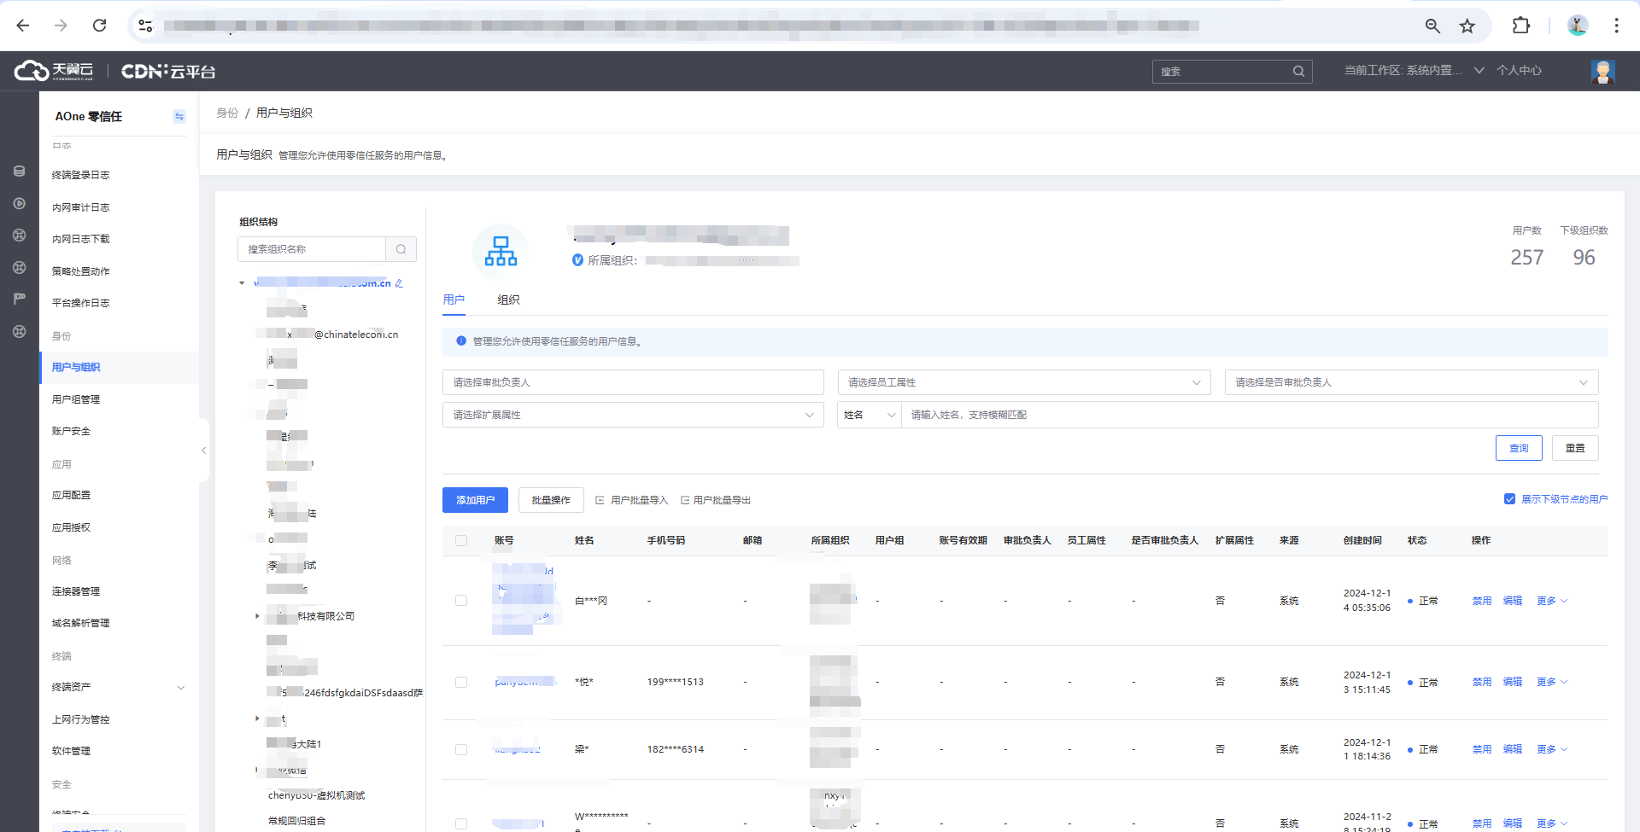This screenshot has height=832, width=1640.
Task: Open user avatar in header
Action: tap(1603, 71)
